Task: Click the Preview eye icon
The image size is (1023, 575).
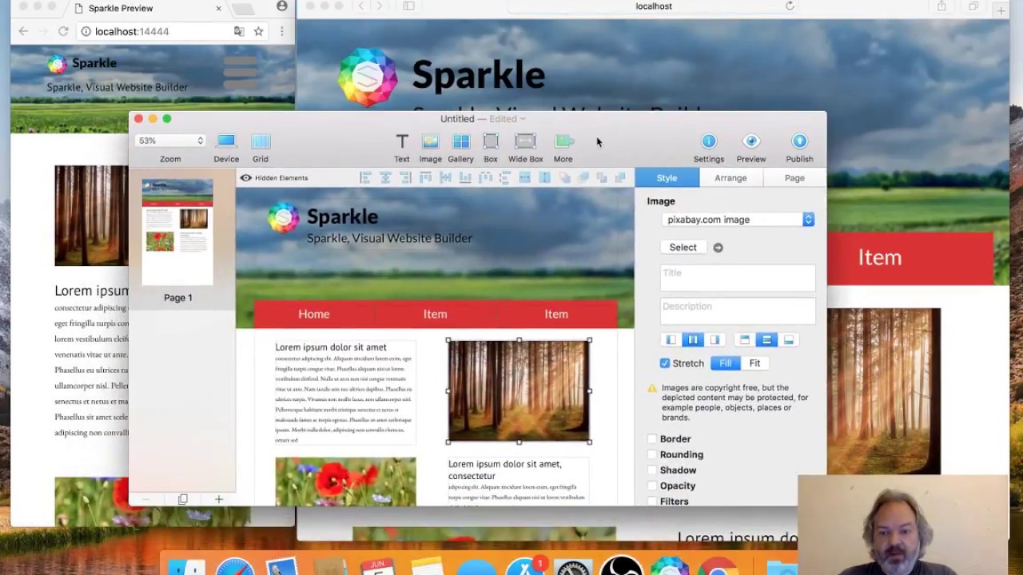Action: tap(750, 142)
